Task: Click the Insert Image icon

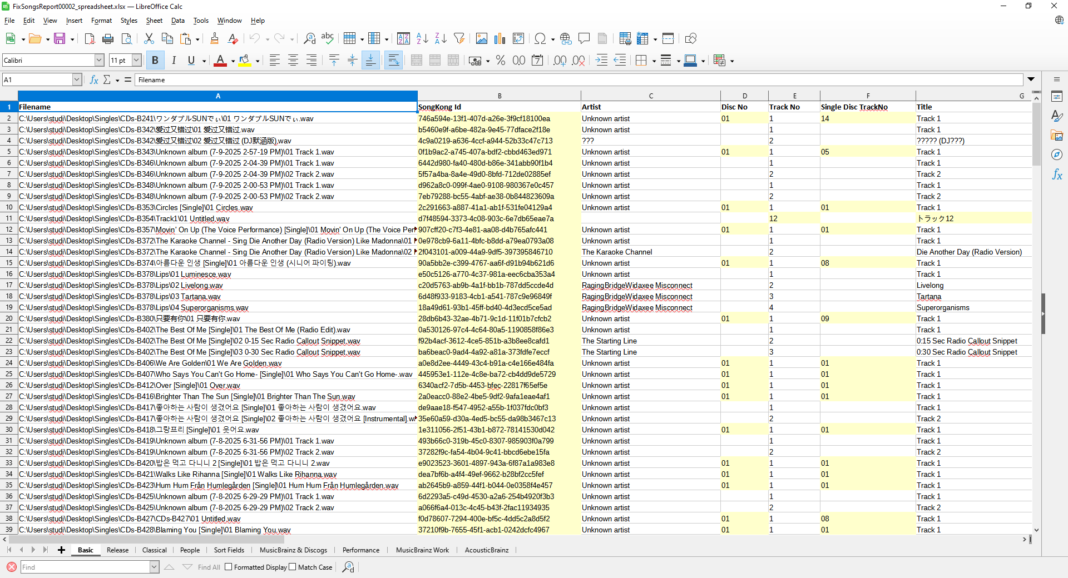Action: 482,38
